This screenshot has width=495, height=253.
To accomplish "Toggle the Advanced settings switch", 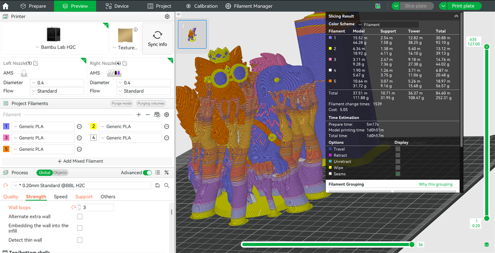I will pyautogui.click(x=147, y=173).
